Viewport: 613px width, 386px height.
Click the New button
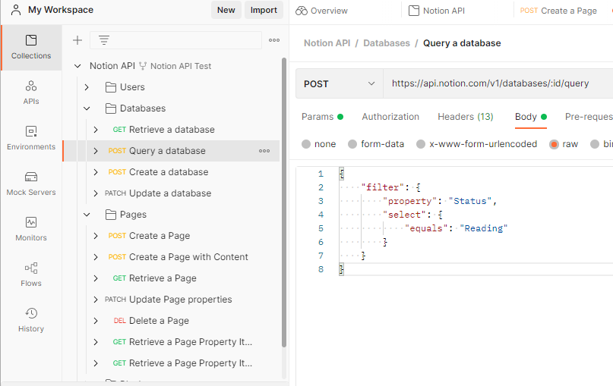point(226,10)
